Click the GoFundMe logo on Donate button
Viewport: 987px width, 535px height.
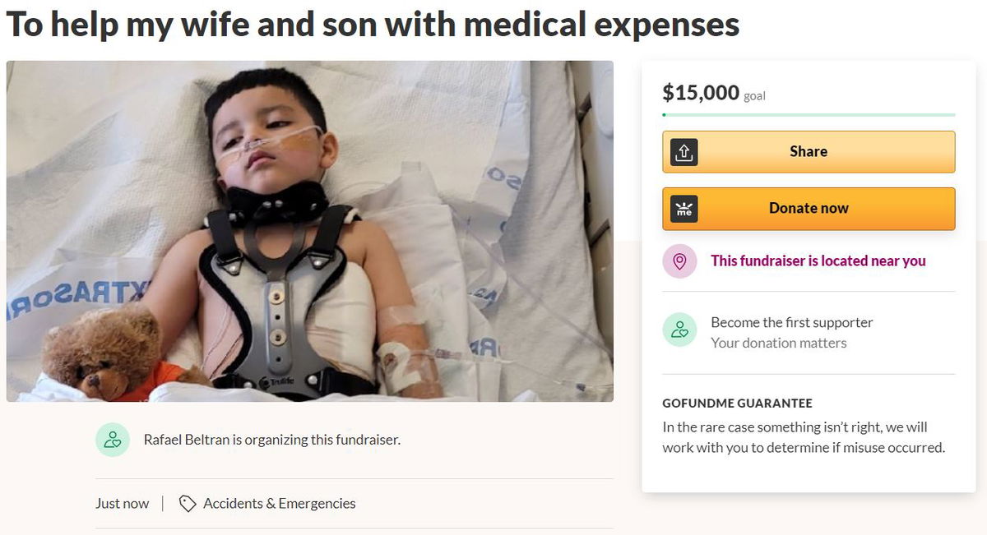pos(684,209)
